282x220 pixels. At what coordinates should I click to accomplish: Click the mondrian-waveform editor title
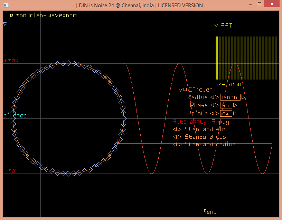tap(46, 15)
